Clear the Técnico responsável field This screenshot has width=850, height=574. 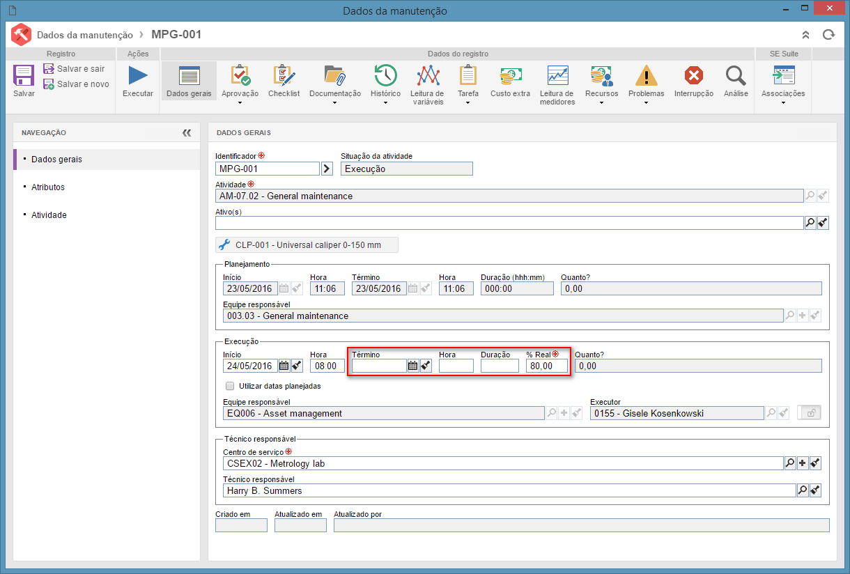point(816,490)
